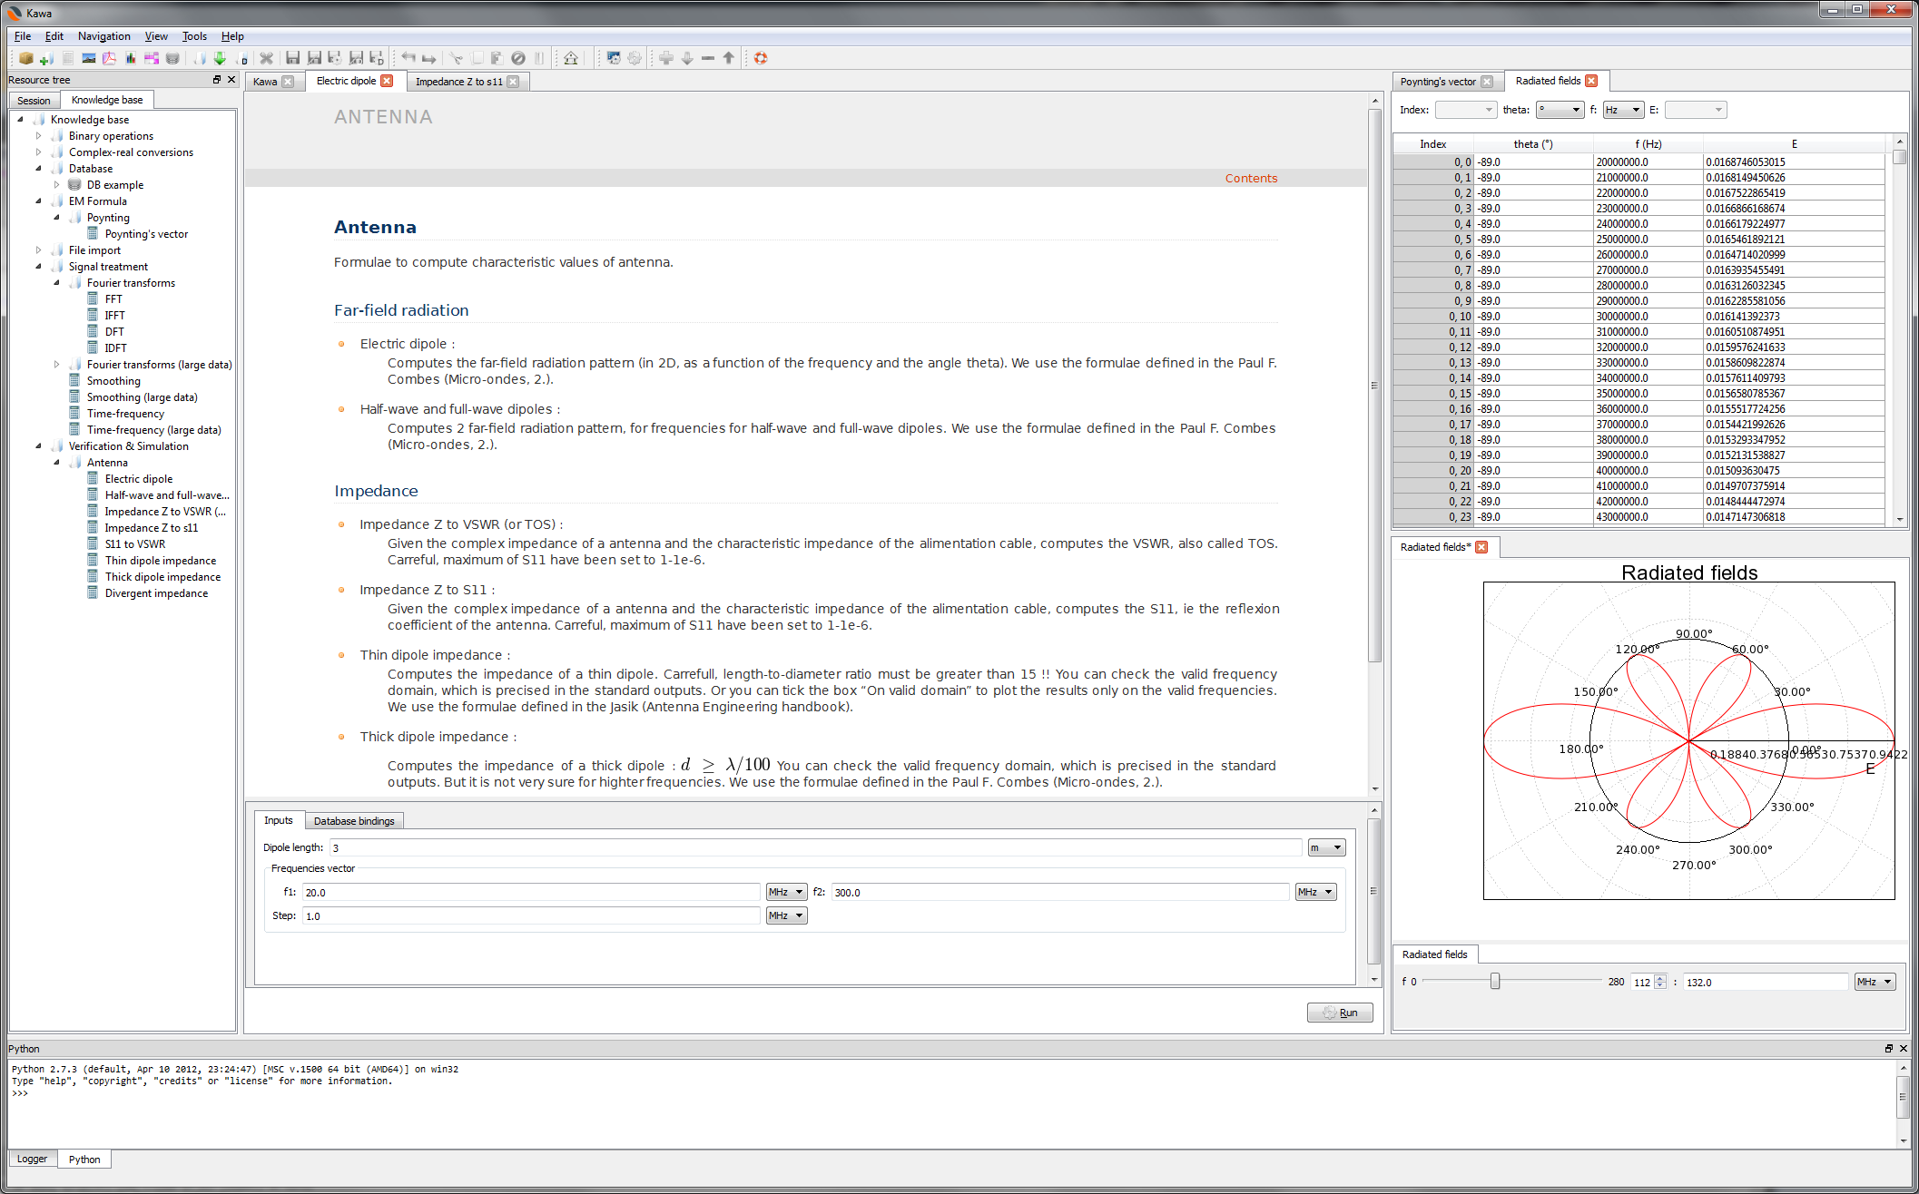
Task: Click the bar chart icon in toolbar
Action: click(x=131, y=58)
